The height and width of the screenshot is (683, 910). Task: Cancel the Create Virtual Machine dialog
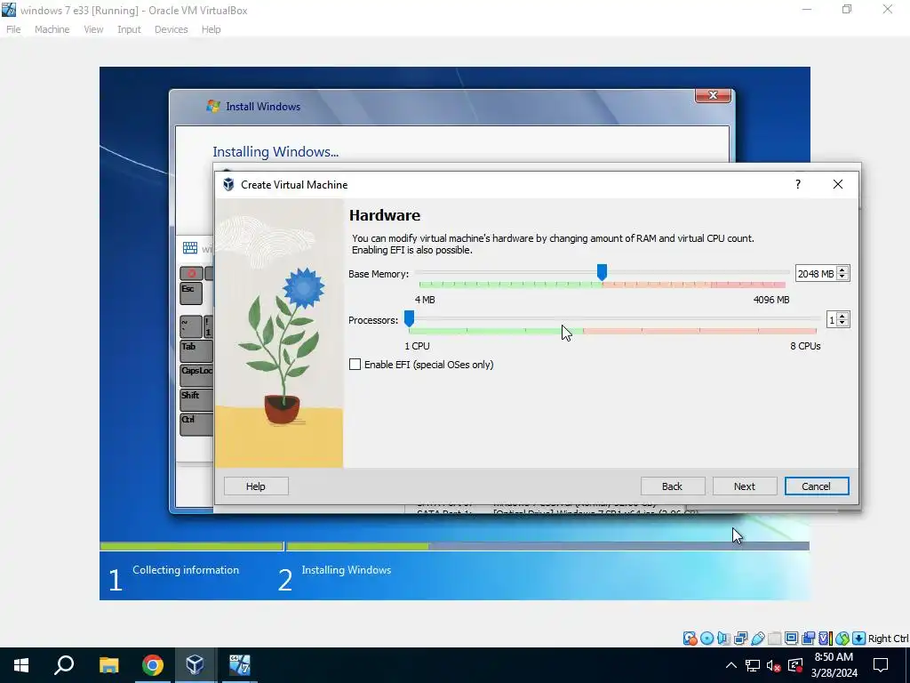(817, 486)
